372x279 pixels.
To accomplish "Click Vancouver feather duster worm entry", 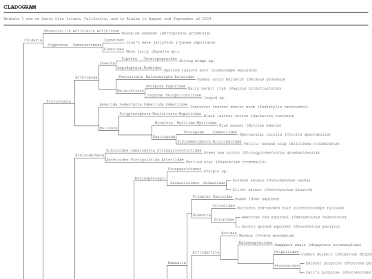I will (249, 107).
